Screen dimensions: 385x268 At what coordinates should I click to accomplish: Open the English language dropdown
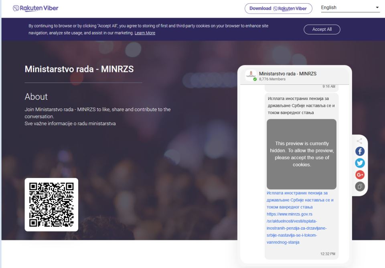(x=350, y=8)
